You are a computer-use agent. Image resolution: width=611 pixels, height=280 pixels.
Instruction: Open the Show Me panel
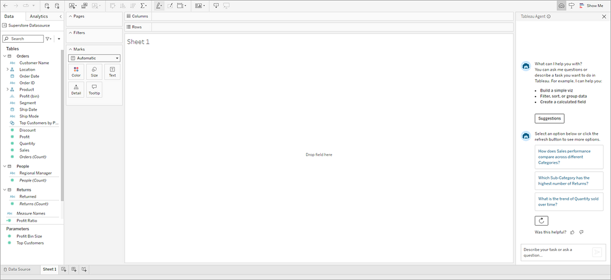point(591,6)
